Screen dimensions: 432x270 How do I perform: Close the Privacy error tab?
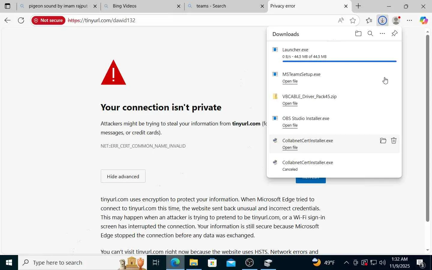(346, 6)
